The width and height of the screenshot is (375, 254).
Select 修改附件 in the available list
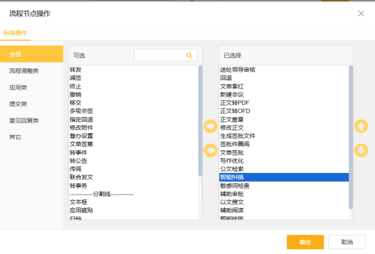[x=133, y=128]
